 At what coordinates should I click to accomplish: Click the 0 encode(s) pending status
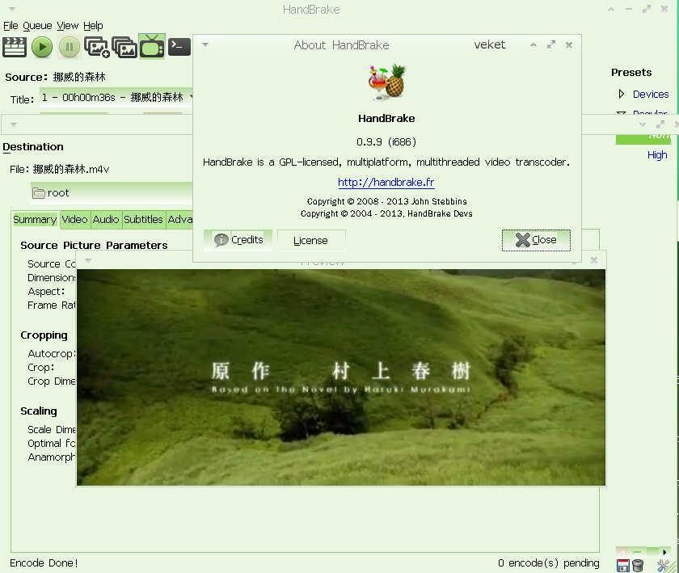pyautogui.click(x=548, y=563)
